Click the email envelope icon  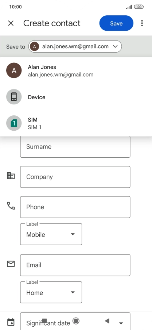[x=11, y=264]
